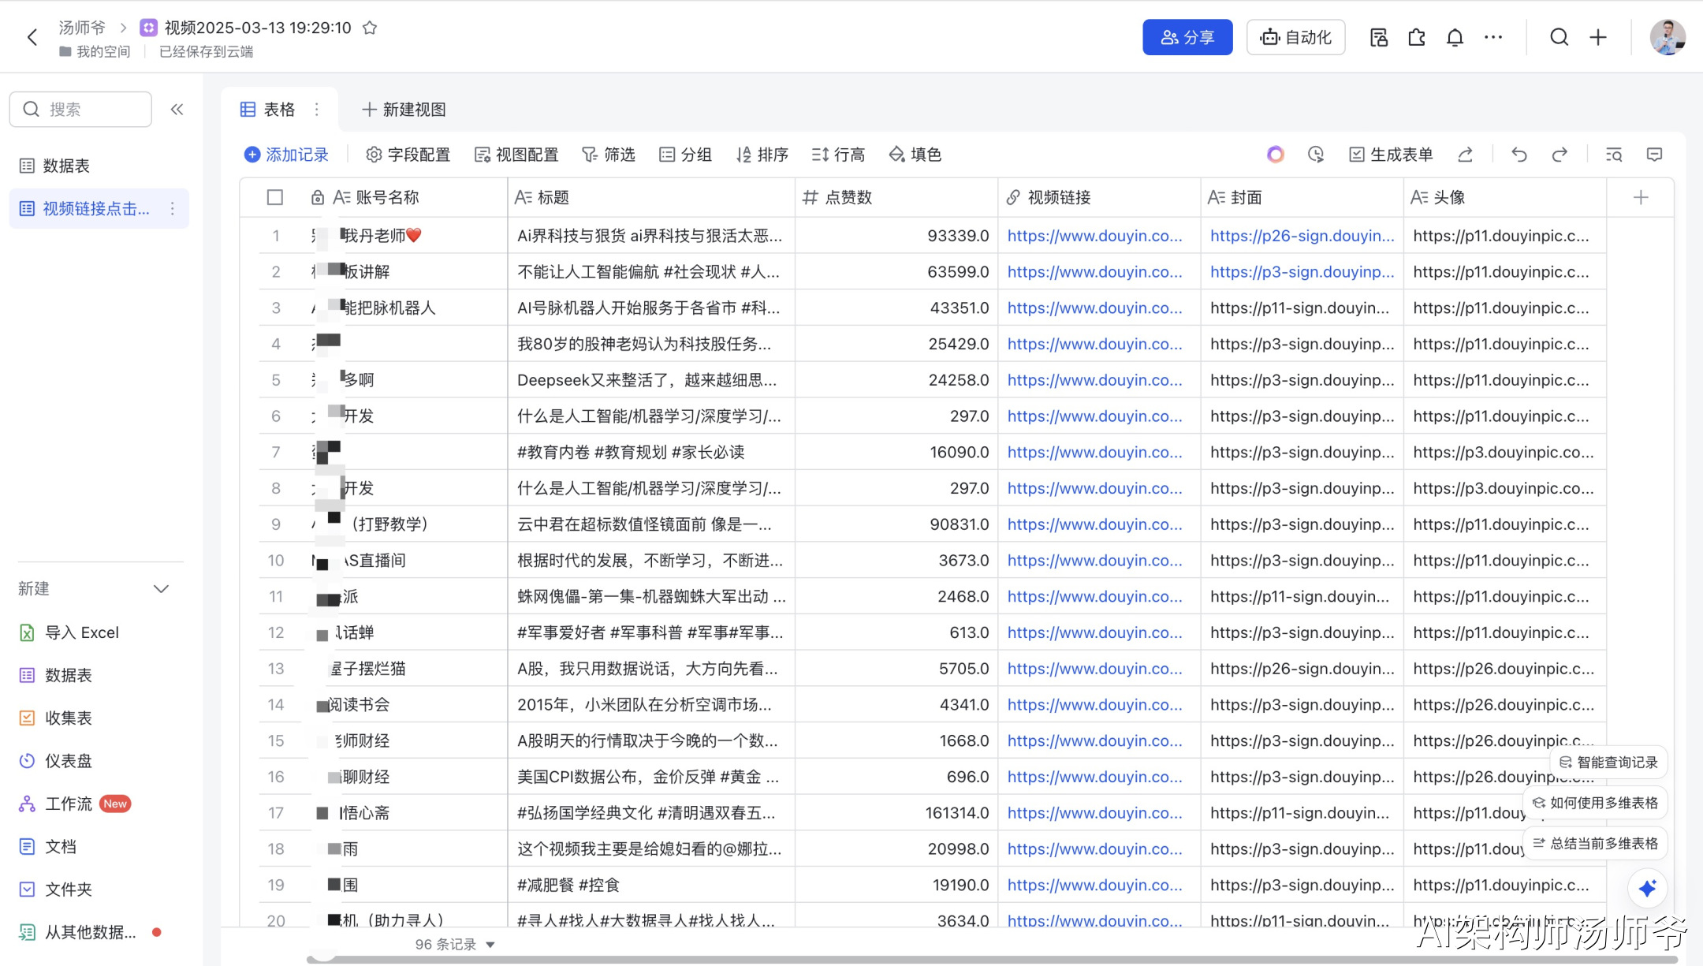Star this document as favorite
The width and height of the screenshot is (1703, 966).
pos(370,28)
